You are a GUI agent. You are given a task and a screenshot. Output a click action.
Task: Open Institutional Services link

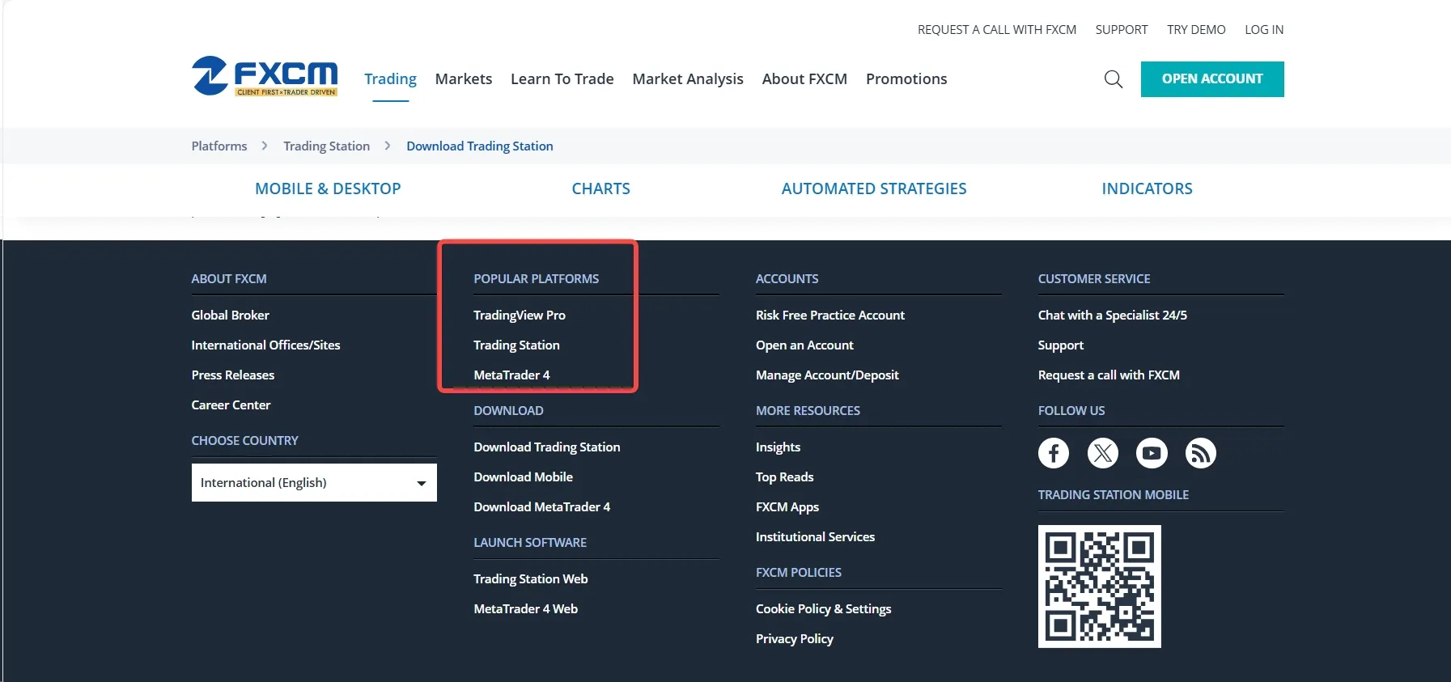click(x=816, y=537)
